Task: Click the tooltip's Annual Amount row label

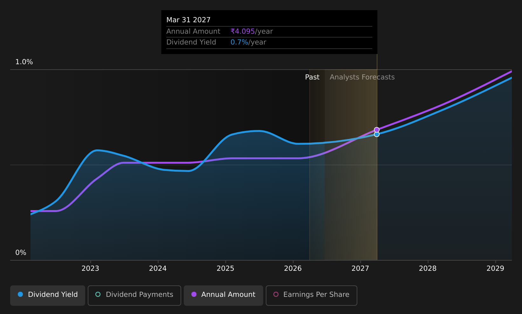Action: coord(193,31)
